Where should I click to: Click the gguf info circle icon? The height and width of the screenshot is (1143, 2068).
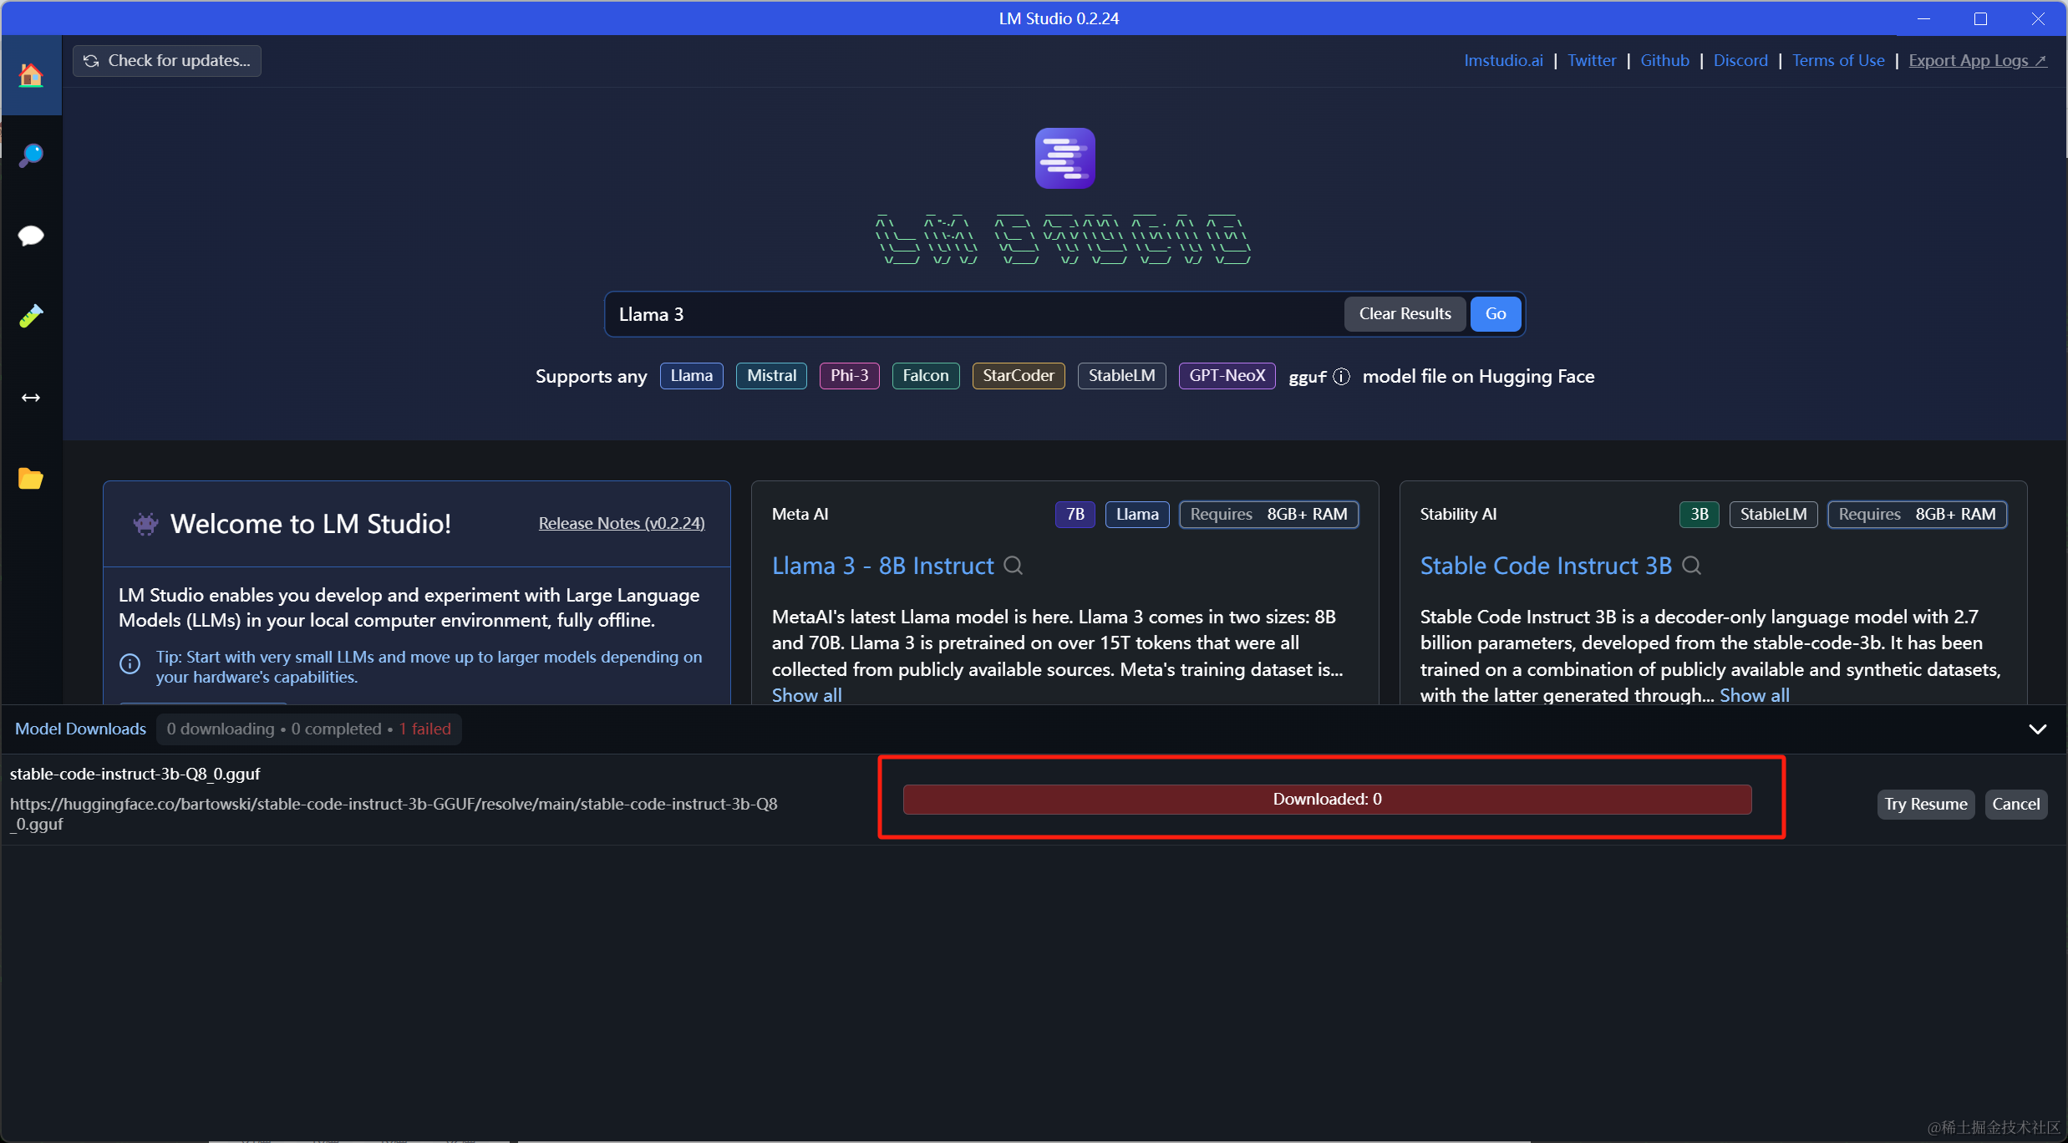(x=1341, y=377)
